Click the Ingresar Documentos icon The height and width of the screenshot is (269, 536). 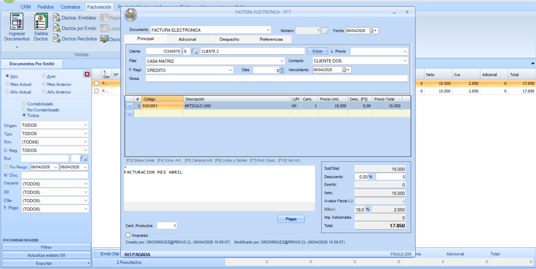tap(16, 22)
